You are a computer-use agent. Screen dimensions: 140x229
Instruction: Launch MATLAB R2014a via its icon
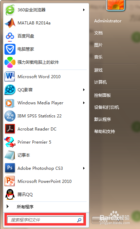point(10,23)
